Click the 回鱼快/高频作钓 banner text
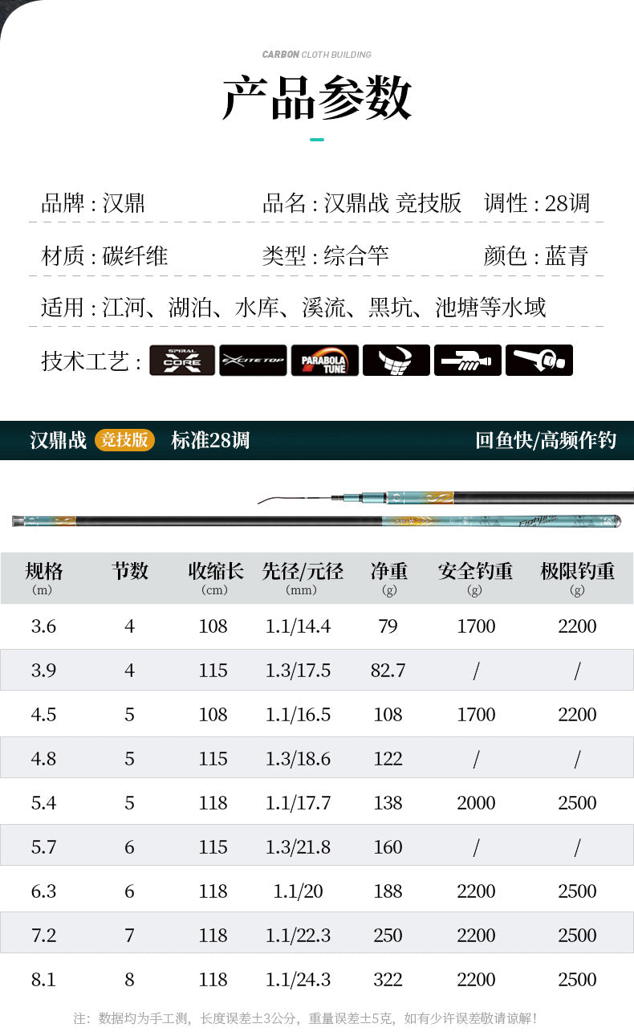The width and height of the screenshot is (634, 1036). point(545,440)
